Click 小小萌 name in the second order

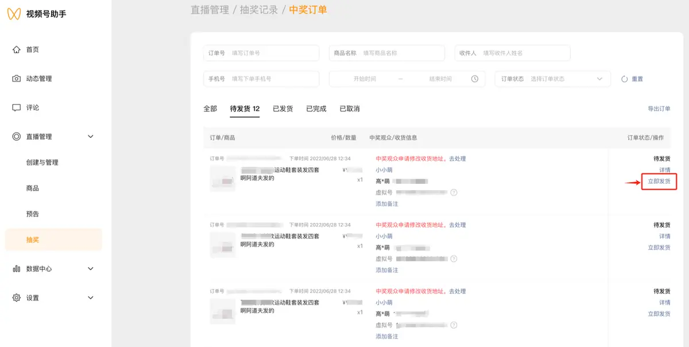(384, 236)
